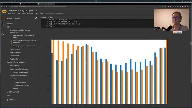Go to Upper vs. lower case usage in tweets
This screenshot has width=192, height=108.
tap(23, 36)
